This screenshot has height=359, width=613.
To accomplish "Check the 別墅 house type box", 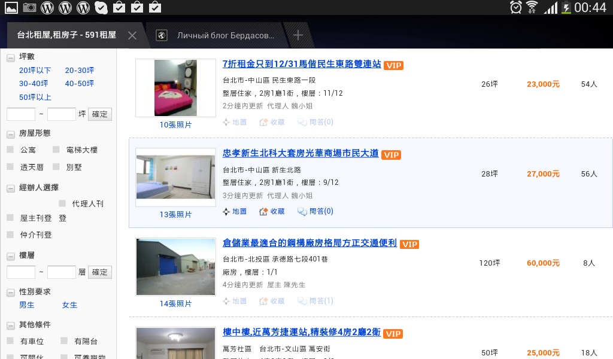I will coord(56,166).
